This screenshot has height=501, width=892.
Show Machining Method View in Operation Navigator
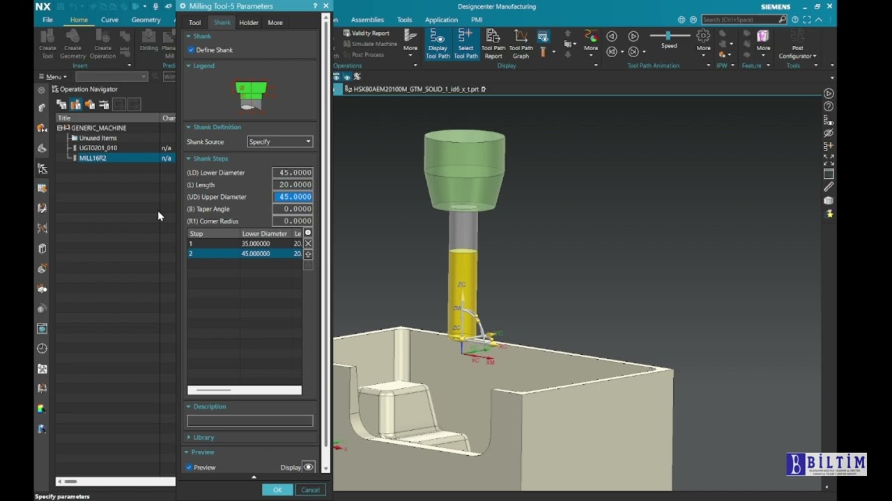coord(104,105)
